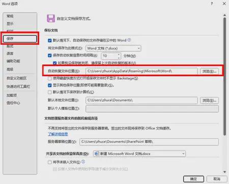The width and height of the screenshot is (229, 184).
Task: Click the default personal templates location field
Action: 152,109
